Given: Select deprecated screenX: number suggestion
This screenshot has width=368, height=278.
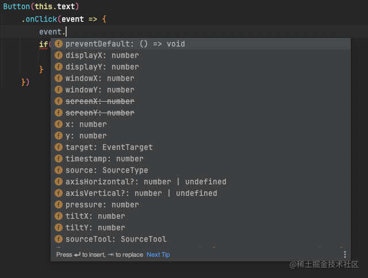Looking at the screenshot, I should pyautogui.click(x=201, y=101).
